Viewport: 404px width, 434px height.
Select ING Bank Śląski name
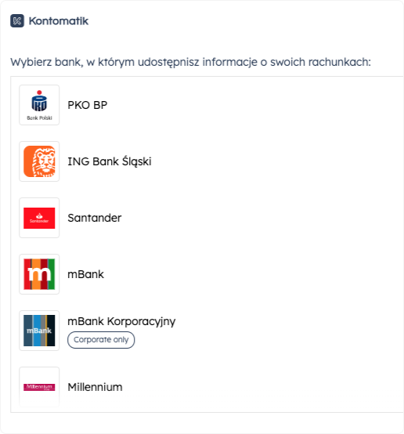pos(110,161)
